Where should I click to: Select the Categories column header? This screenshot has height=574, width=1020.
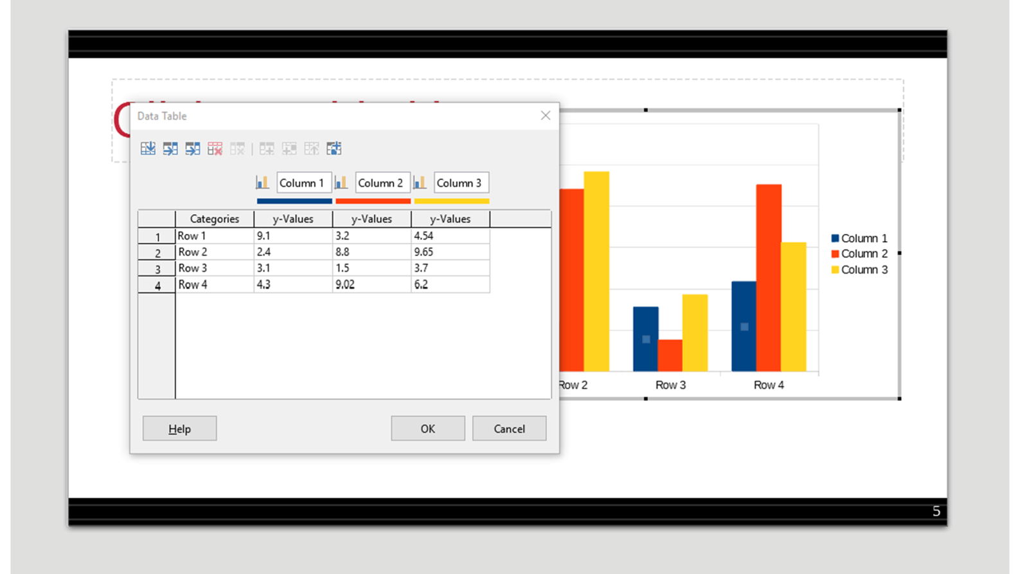click(215, 219)
